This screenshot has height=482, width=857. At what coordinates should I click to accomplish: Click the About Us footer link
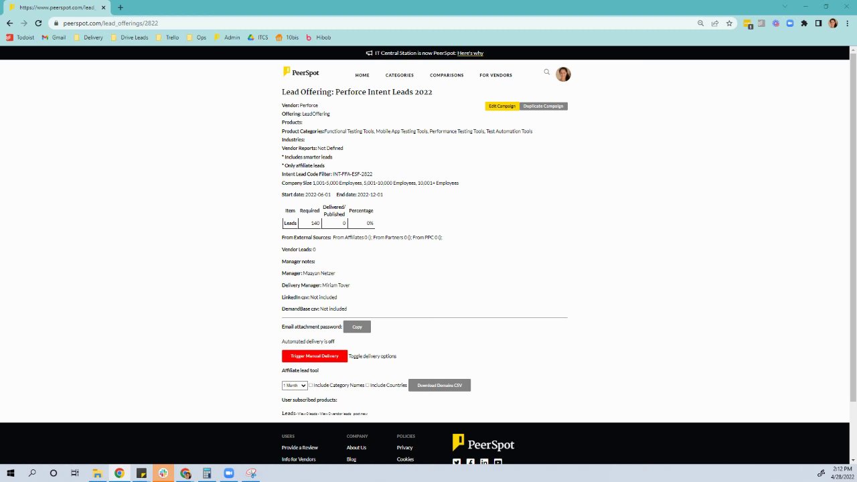click(x=356, y=447)
